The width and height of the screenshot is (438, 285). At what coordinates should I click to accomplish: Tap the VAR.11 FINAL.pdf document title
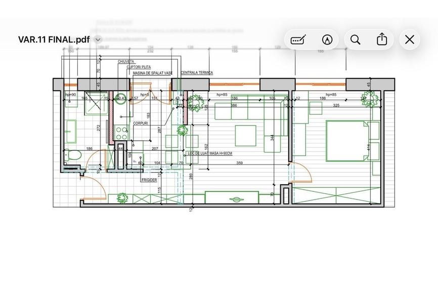[54, 39]
